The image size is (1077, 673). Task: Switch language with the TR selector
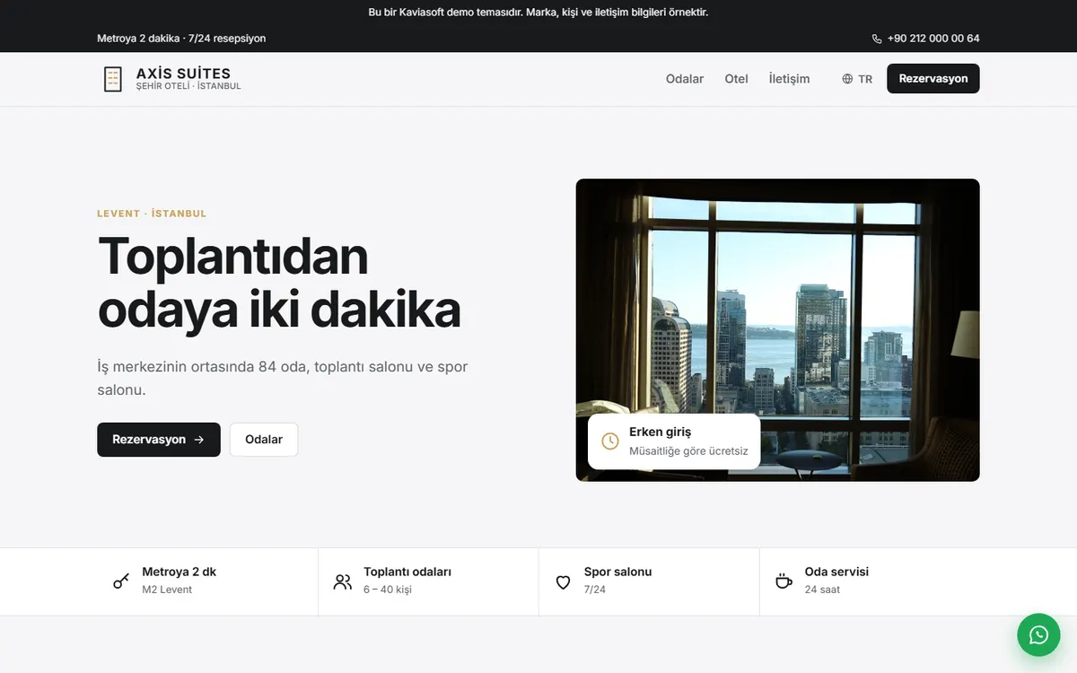857,79
